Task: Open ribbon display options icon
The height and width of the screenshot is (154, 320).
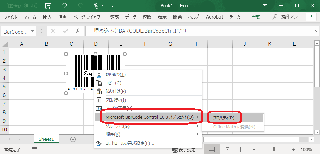Action: click(x=265, y=6)
